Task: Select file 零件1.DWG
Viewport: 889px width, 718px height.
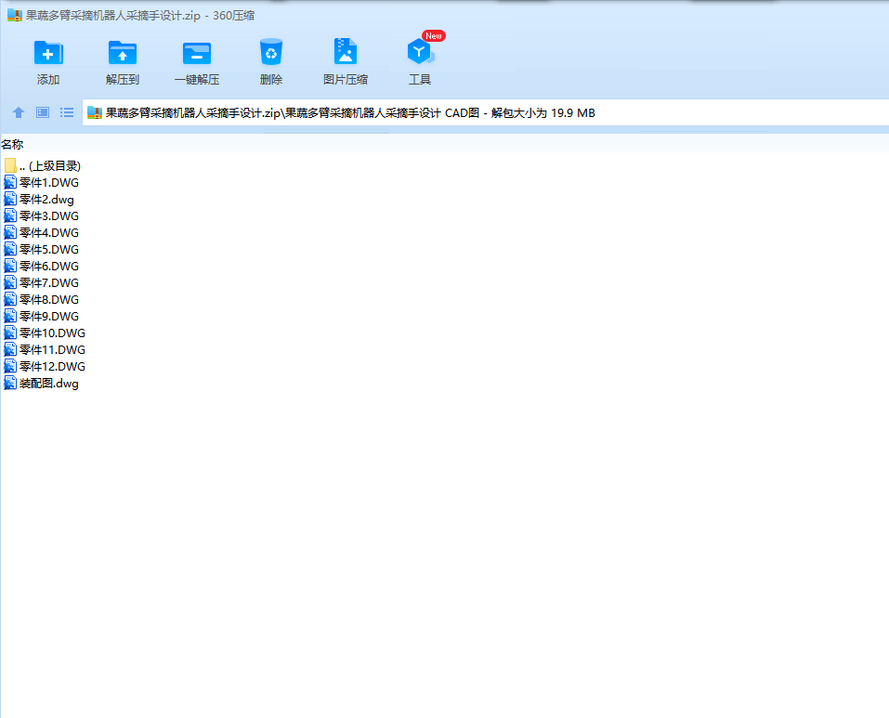Action: (42, 182)
